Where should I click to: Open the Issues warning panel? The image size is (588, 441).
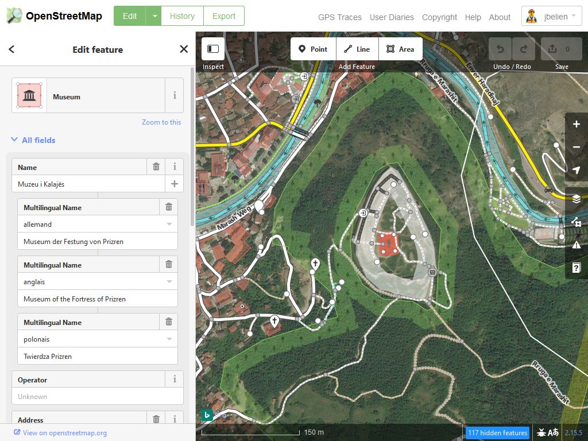click(577, 245)
